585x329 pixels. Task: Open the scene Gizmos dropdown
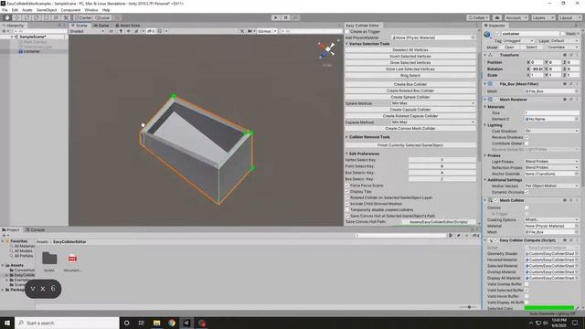tap(267, 31)
